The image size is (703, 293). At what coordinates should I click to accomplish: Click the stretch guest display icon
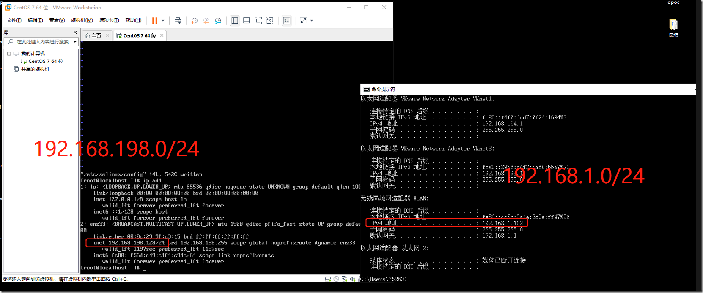pyautogui.click(x=303, y=20)
